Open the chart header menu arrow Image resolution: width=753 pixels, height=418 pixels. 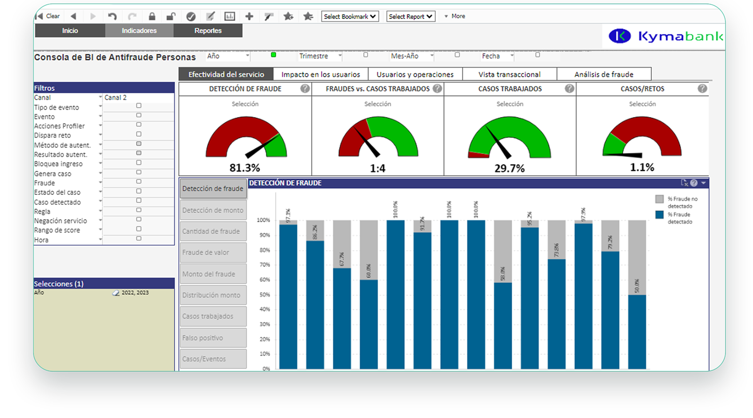[x=704, y=183]
